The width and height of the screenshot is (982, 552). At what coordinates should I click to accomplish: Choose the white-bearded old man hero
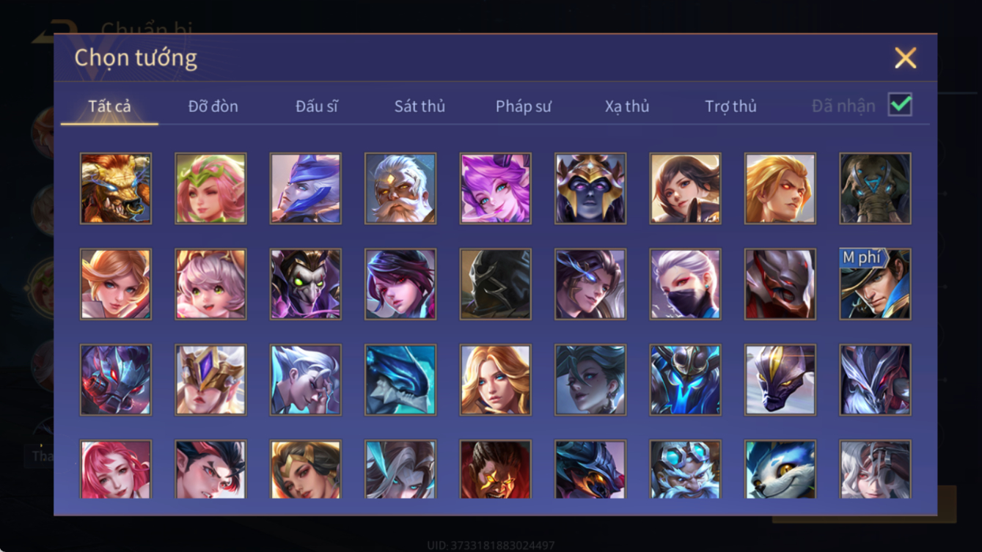coord(400,188)
